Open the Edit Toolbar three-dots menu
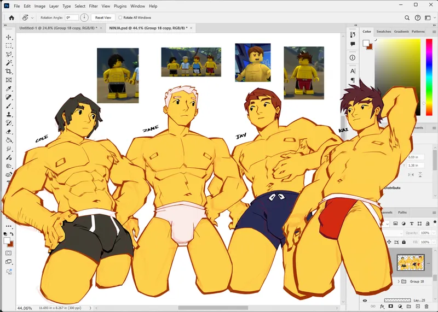The image size is (438, 312). click(x=9, y=226)
